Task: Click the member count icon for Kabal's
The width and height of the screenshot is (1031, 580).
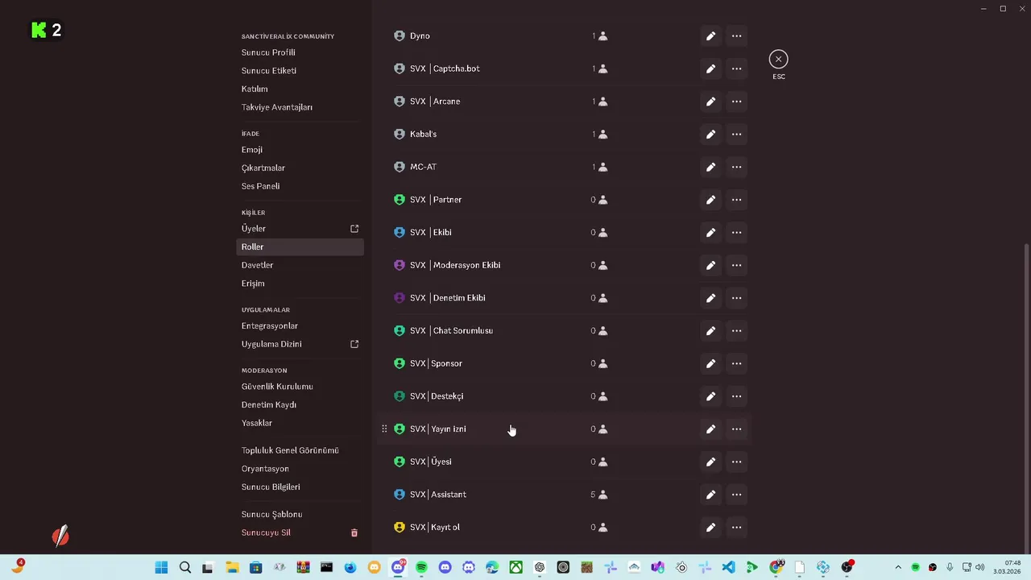Action: [x=602, y=135]
